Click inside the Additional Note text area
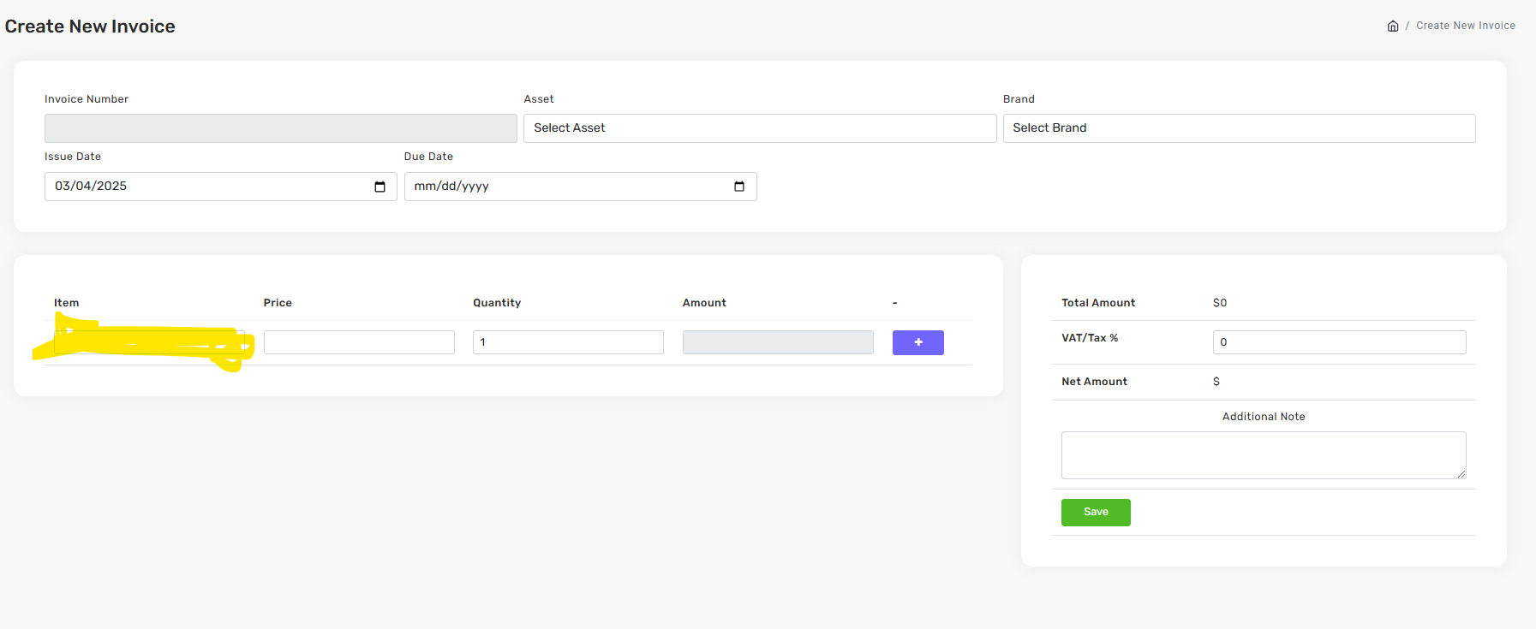The image size is (1536, 629). (1263, 455)
